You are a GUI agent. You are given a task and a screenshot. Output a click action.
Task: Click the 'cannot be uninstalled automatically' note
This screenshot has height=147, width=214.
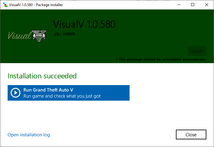click(161, 59)
